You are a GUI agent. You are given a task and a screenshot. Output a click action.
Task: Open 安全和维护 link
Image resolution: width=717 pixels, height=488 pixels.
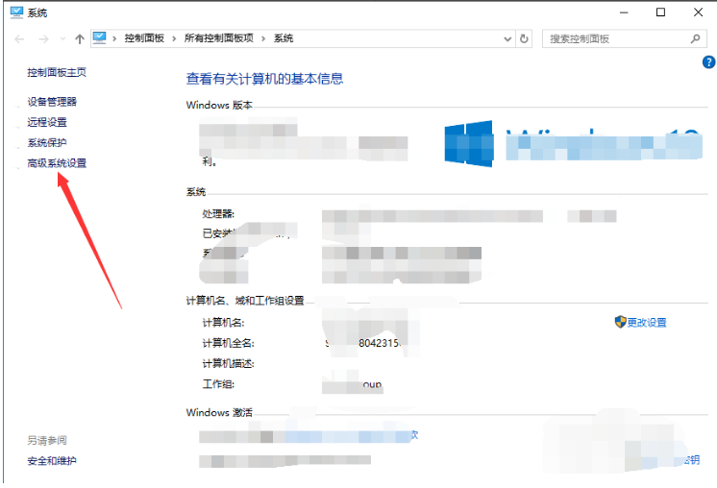pos(52,461)
